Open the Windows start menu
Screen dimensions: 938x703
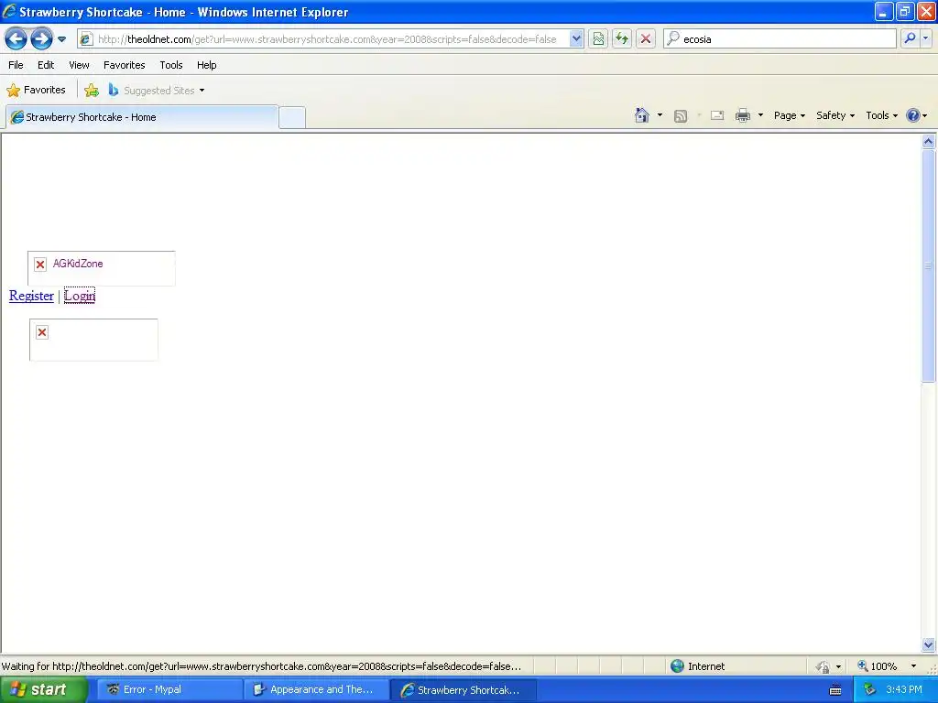[x=44, y=689]
